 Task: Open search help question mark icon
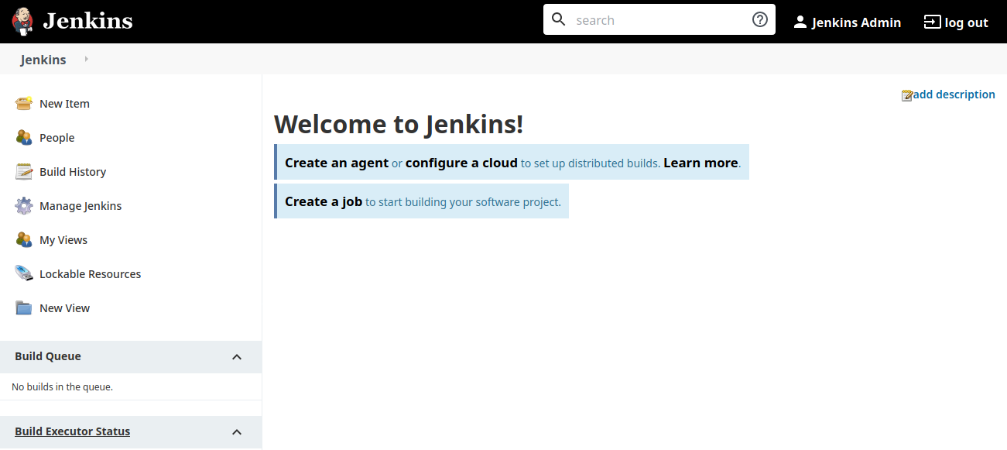coord(760,19)
